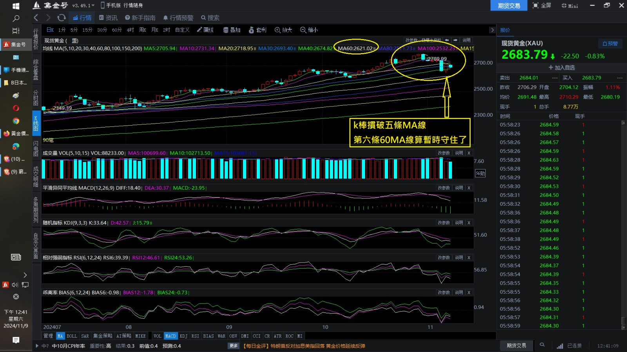Add to watchlist via 加入自选
627x352 pixels.
click(x=562, y=68)
